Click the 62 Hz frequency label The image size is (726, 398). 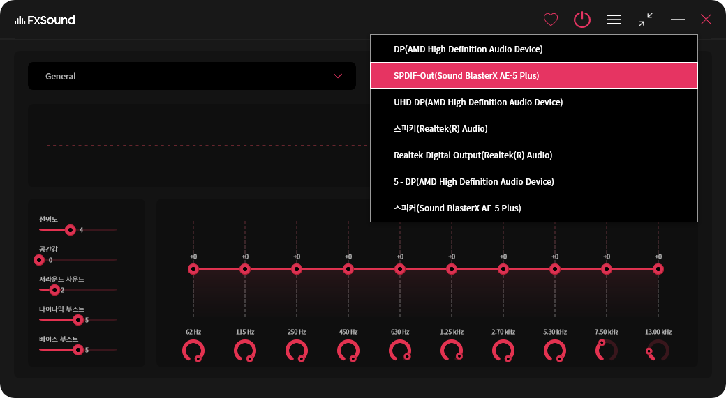pos(193,332)
